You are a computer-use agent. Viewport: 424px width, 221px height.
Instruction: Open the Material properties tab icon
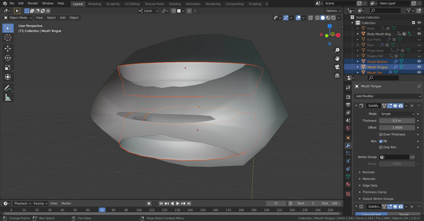tap(348, 184)
